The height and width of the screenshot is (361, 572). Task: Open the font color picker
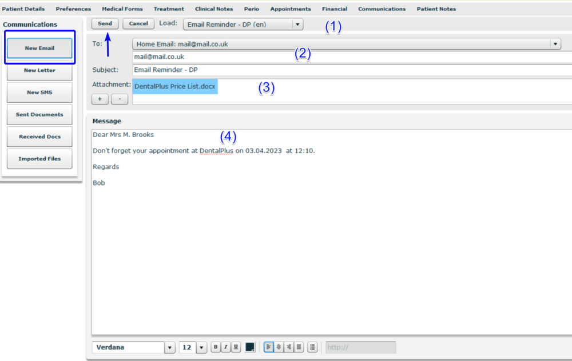pos(250,347)
